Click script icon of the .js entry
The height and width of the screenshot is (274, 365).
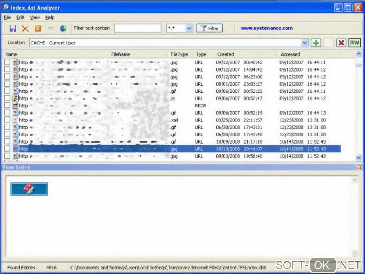click(x=15, y=98)
